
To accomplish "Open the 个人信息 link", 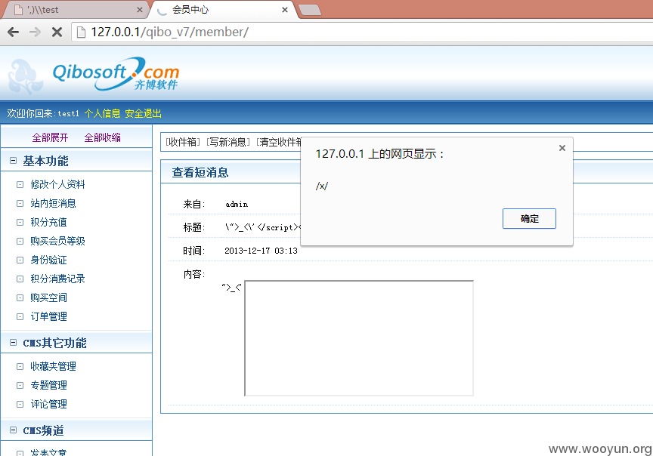I will 102,113.
